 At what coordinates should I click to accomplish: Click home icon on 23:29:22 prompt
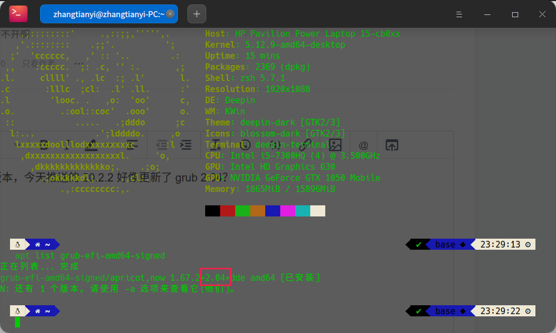38,311
